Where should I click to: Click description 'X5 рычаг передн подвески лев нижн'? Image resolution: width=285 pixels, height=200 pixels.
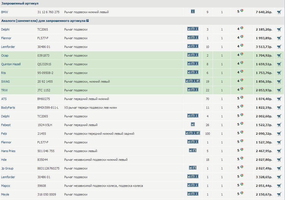(x=91, y=108)
